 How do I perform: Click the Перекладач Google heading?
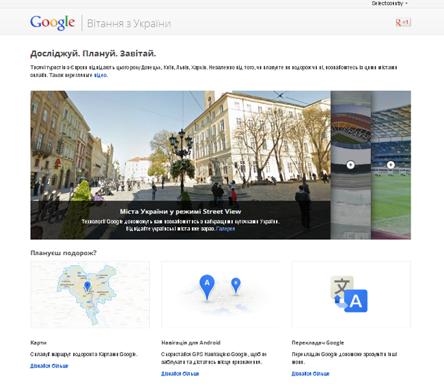tap(318, 342)
